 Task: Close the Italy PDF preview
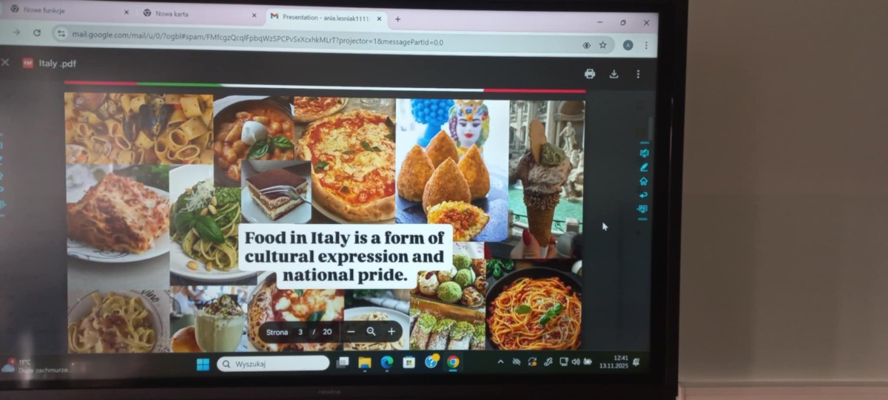(x=6, y=63)
